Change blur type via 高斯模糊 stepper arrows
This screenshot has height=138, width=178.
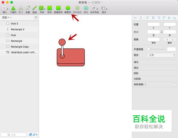145,84
